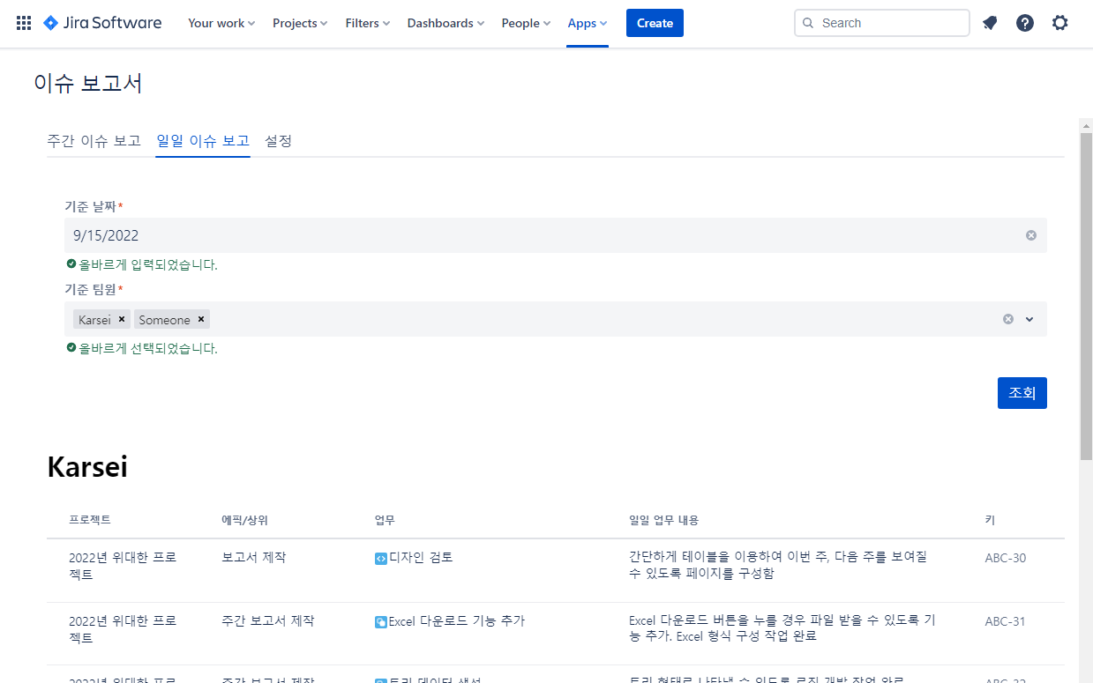The width and height of the screenshot is (1093, 683).
Task: Click the 보고서 제작 epic cell
Action: [254, 558]
